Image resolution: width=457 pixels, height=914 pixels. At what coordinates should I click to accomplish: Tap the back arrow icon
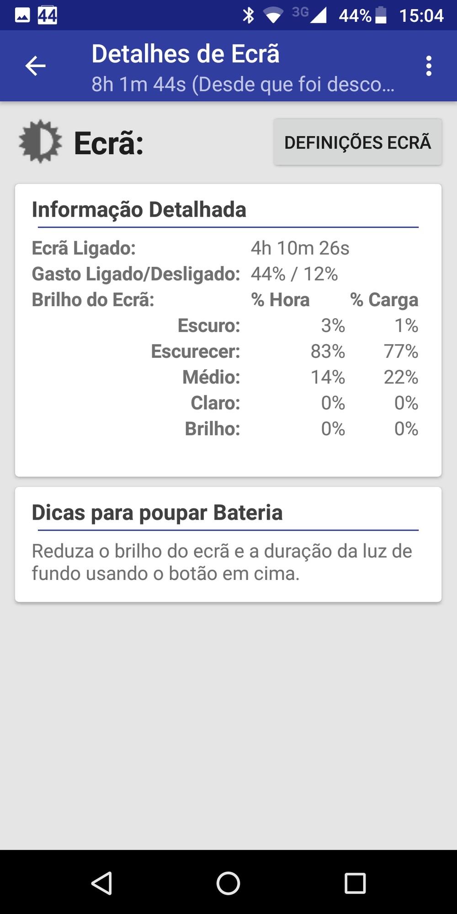pyautogui.click(x=35, y=66)
